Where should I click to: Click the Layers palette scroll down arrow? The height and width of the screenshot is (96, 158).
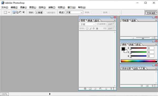(115, 86)
